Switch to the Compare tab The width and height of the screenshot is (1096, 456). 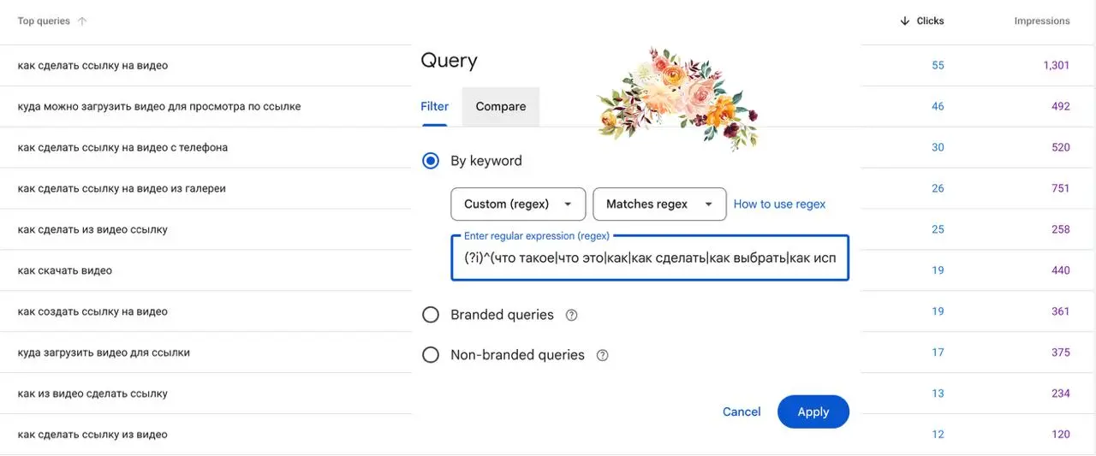[501, 107]
